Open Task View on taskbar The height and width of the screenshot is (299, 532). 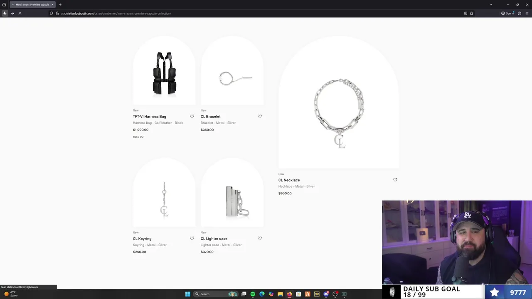(244, 294)
